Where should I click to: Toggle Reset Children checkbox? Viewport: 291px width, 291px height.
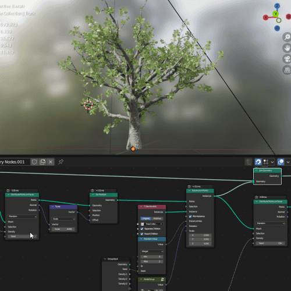142,234
